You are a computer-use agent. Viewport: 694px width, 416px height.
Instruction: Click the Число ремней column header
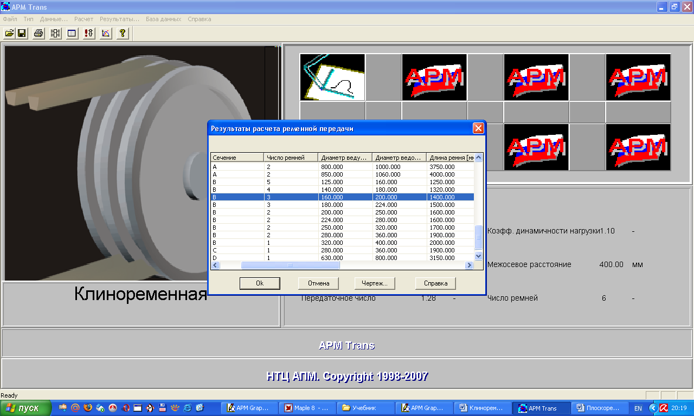tap(292, 158)
